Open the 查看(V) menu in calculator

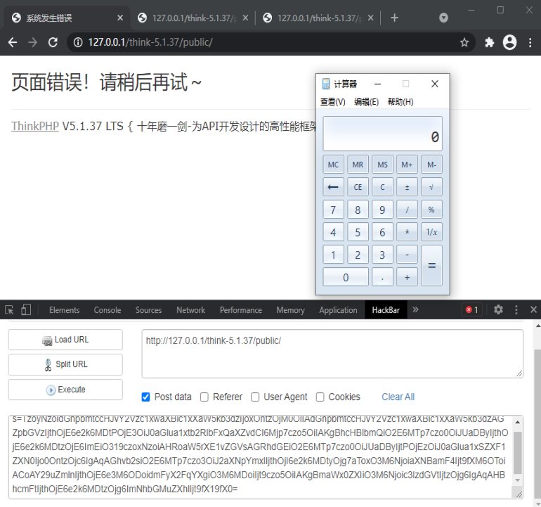332,102
